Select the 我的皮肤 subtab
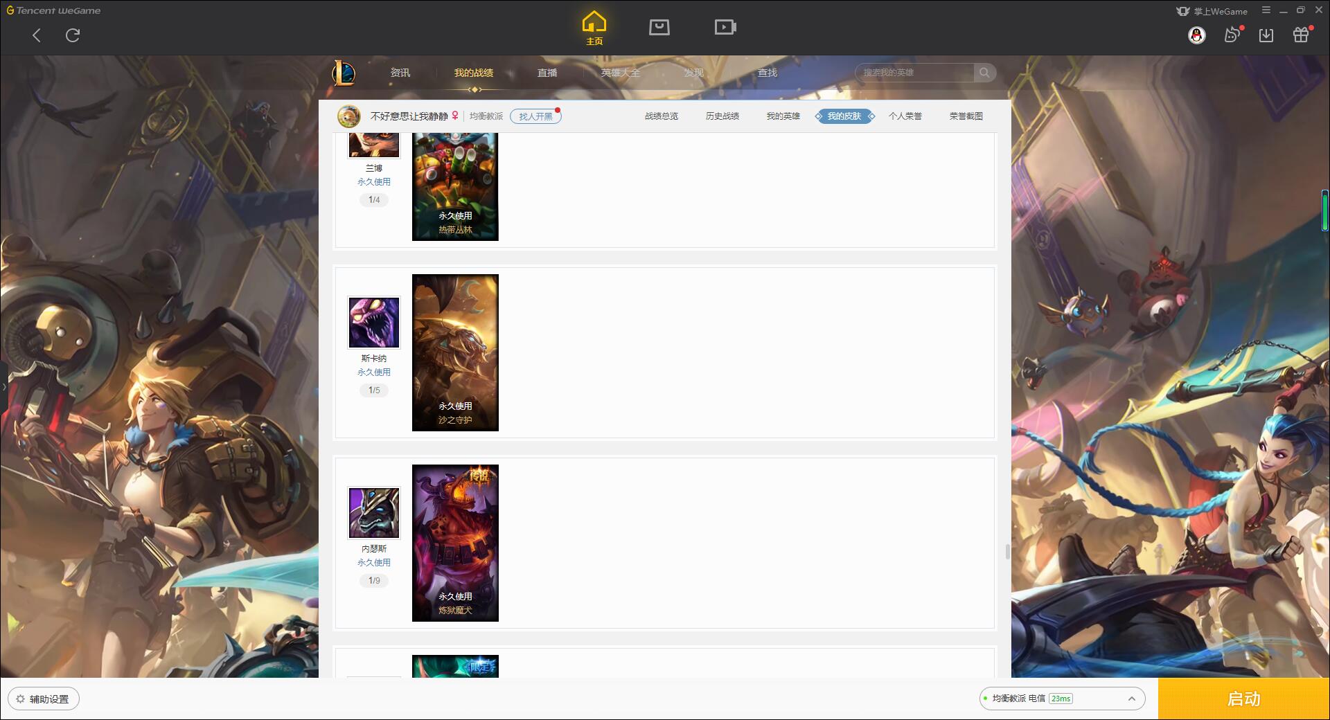This screenshot has height=720, width=1330. coord(844,116)
